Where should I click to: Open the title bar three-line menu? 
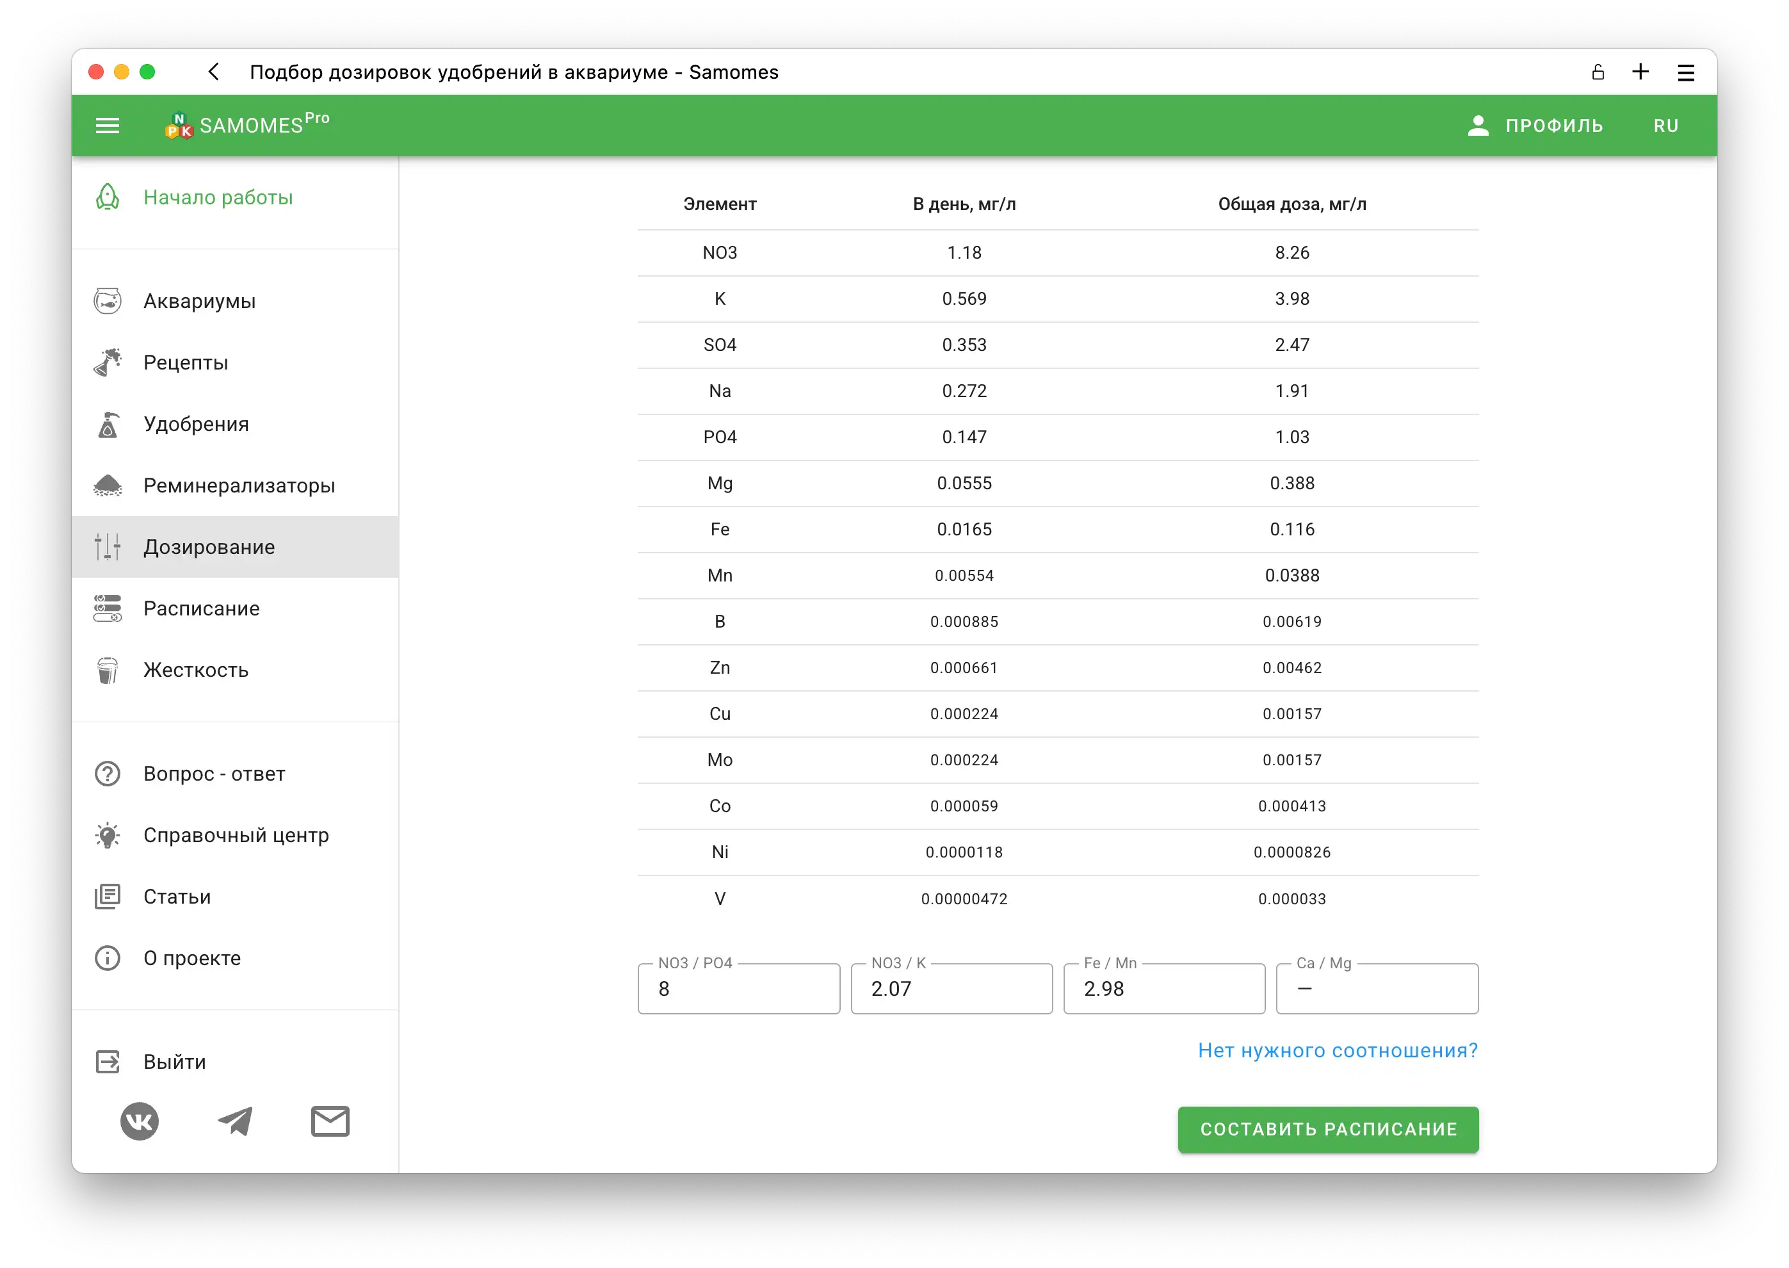coord(1686,72)
